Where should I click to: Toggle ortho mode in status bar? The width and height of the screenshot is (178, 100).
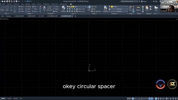139,99
